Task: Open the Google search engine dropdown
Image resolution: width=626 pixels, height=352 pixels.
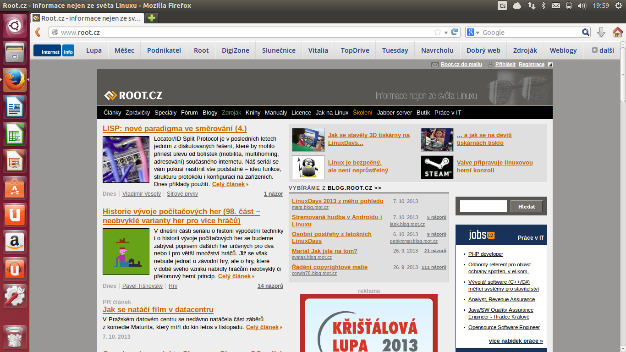Action: [x=475, y=33]
